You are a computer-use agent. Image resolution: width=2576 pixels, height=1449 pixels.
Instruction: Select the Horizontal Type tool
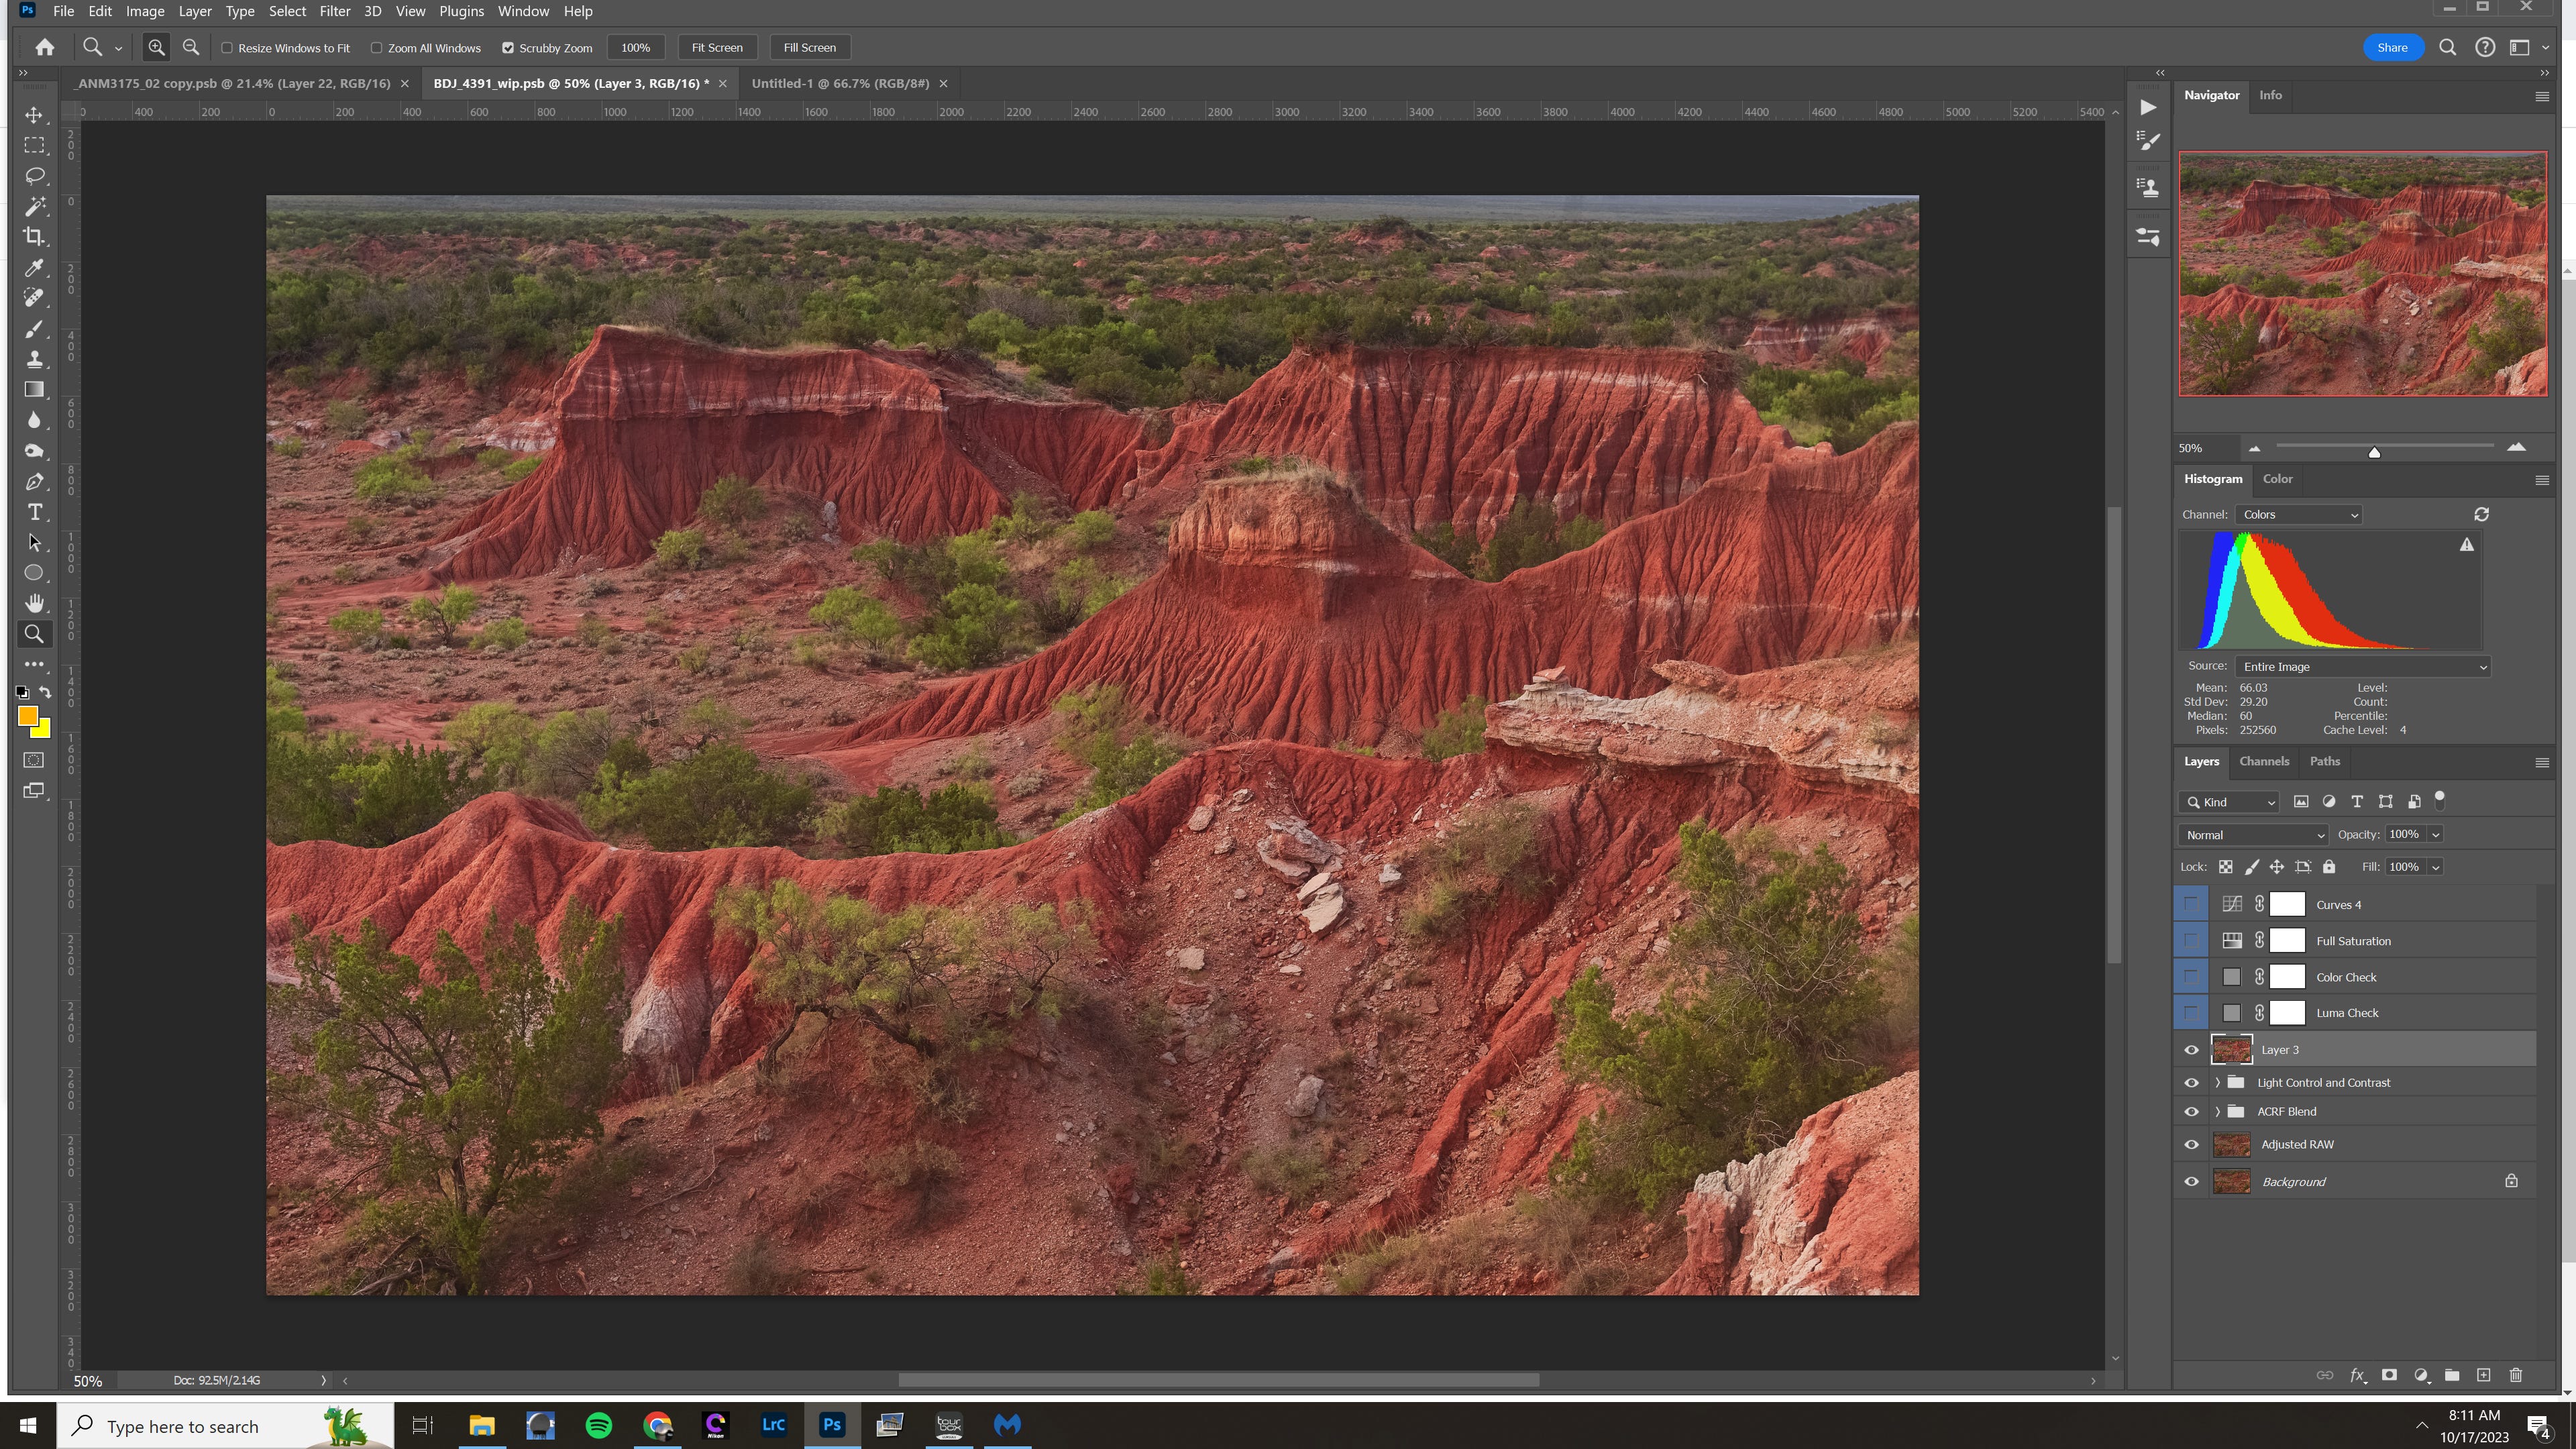pos(34,512)
